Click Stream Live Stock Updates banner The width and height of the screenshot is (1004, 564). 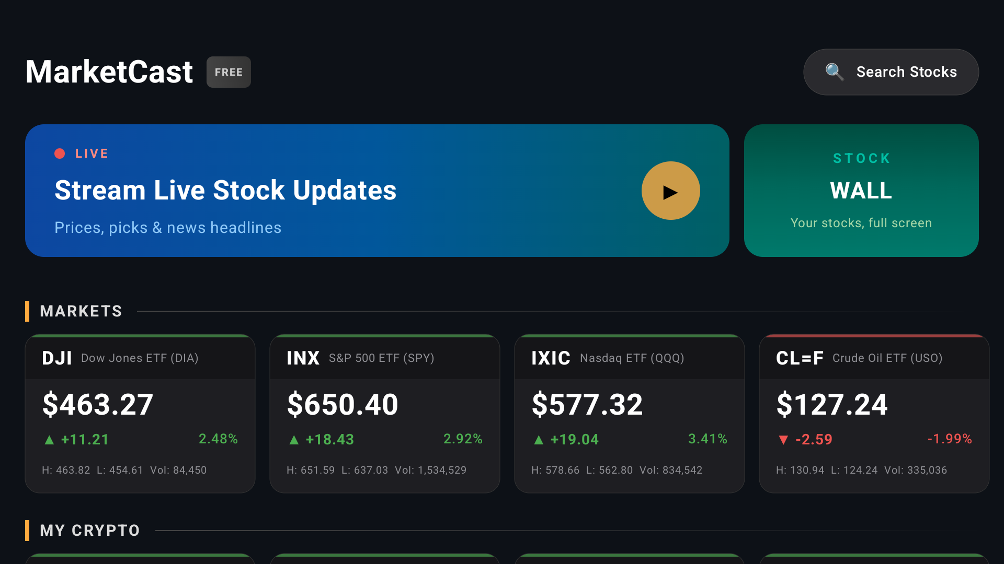tap(376, 191)
